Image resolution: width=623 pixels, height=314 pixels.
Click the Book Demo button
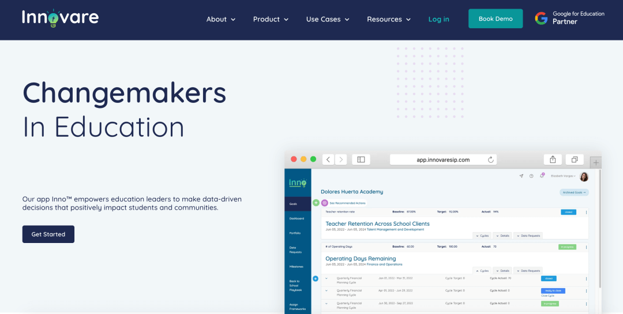496,18
